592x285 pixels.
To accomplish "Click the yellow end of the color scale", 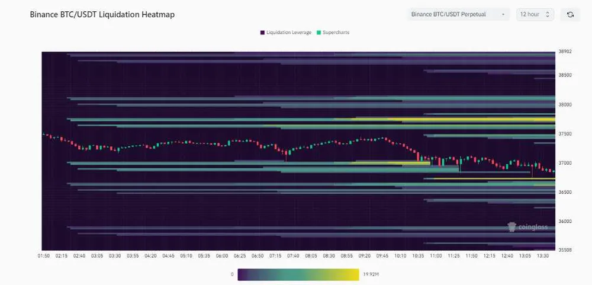I will click(x=354, y=274).
